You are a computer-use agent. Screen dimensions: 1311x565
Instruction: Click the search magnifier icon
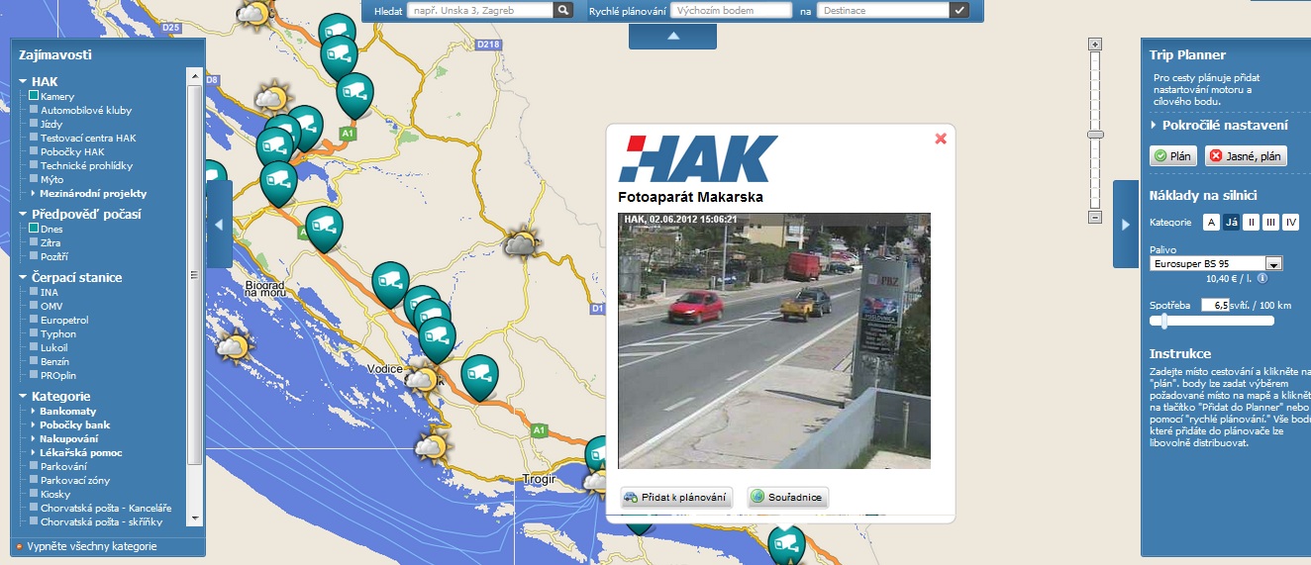(562, 10)
